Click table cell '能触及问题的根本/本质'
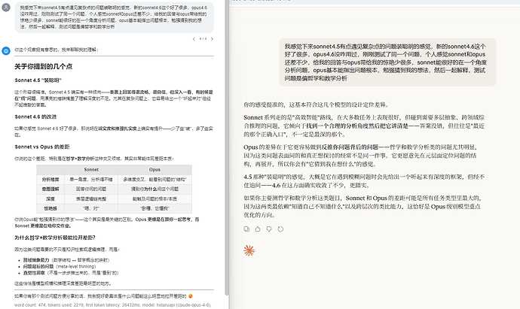Image resolution: width=520 pixels, height=309 pixels. (154, 198)
